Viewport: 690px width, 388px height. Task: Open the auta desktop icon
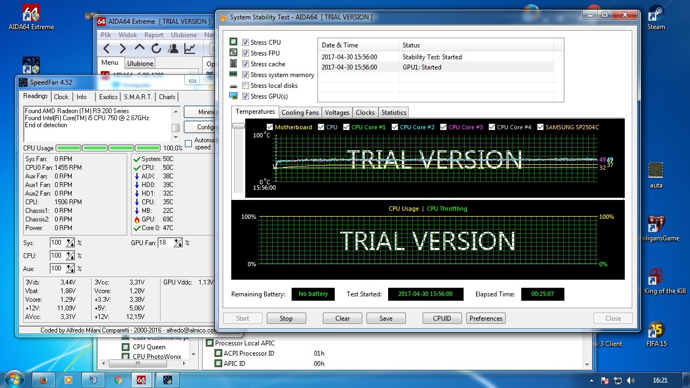[x=656, y=175]
